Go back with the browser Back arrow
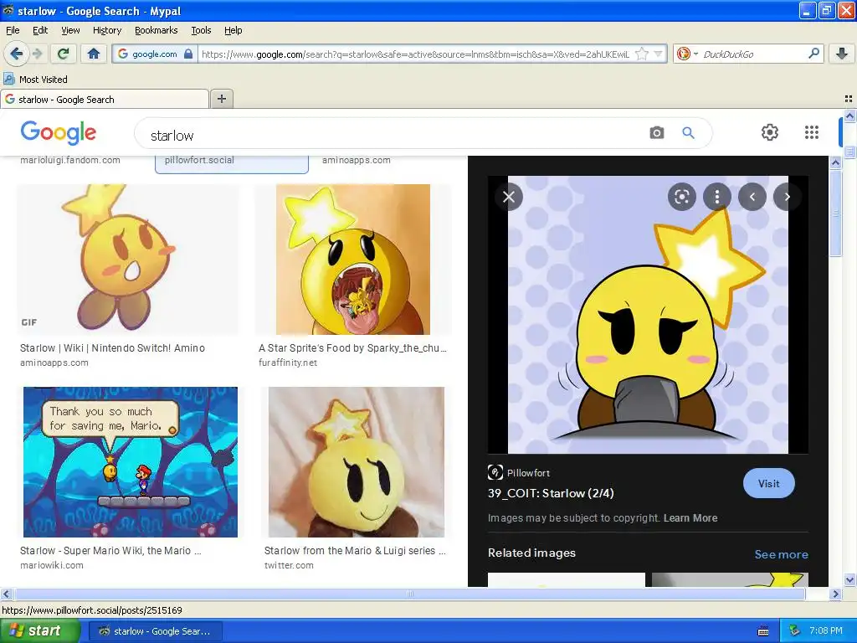The width and height of the screenshot is (857, 643). pos(16,54)
